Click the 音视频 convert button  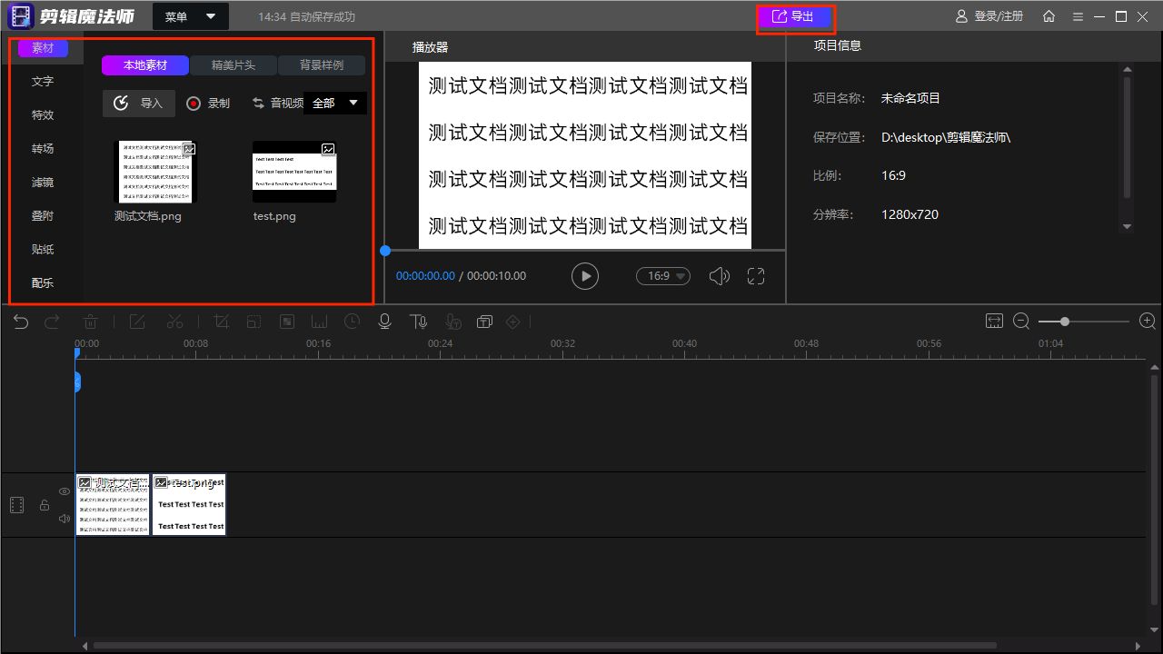[x=277, y=104]
